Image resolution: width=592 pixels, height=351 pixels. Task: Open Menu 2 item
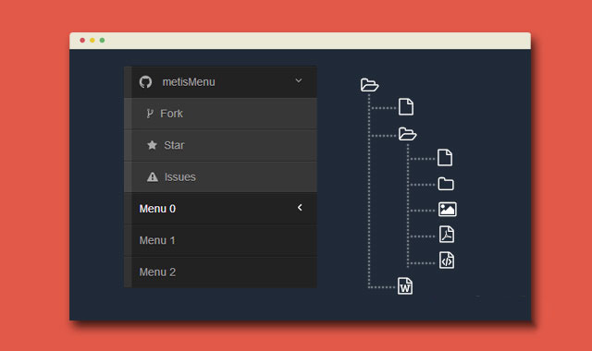(x=220, y=272)
